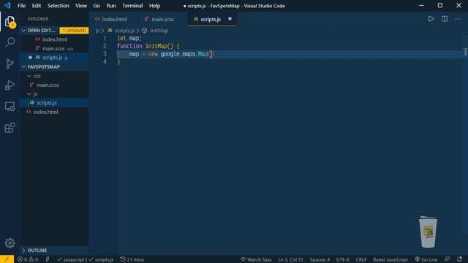Screen dimensions: 468x263
Task: Launch Go Live server
Action: [x=426, y=259]
